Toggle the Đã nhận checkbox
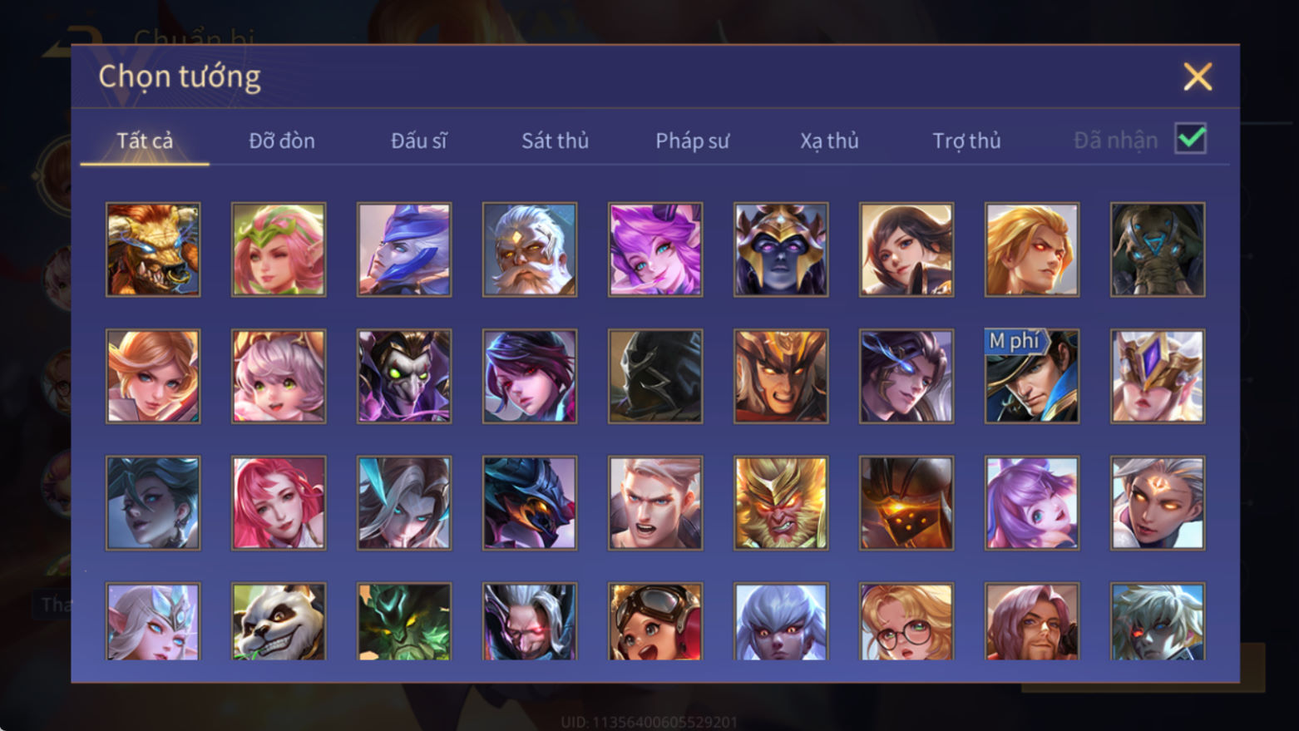The image size is (1299, 731). click(x=1191, y=139)
